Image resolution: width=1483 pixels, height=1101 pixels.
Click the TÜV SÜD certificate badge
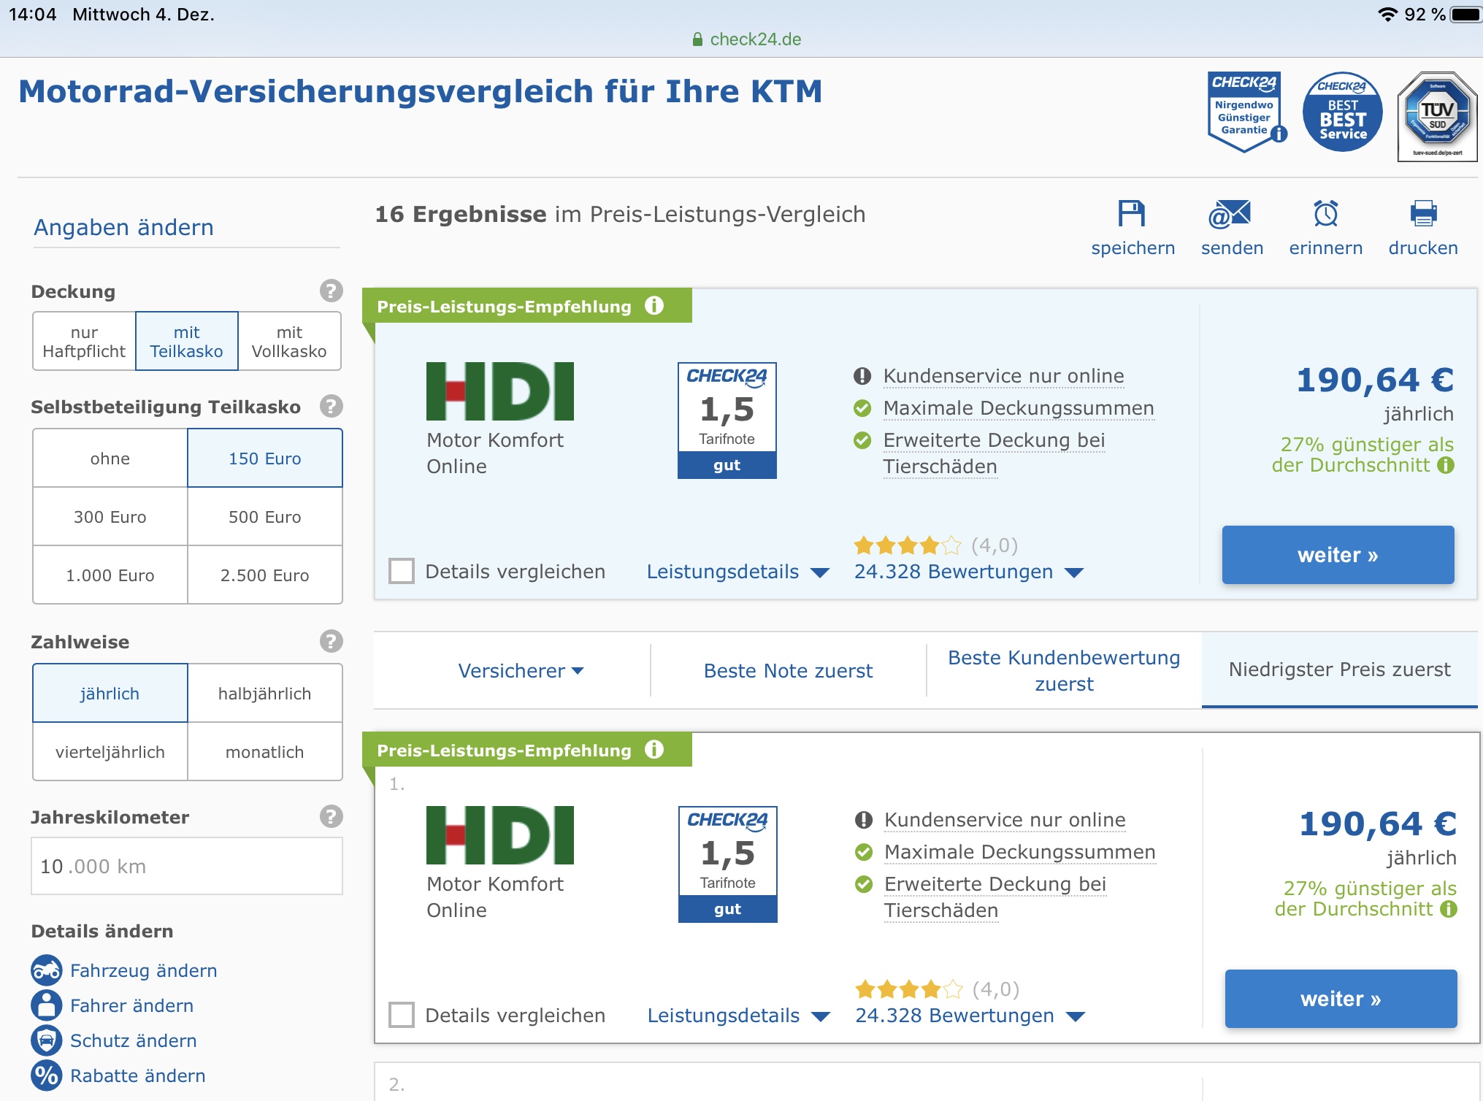pos(1436,115)
